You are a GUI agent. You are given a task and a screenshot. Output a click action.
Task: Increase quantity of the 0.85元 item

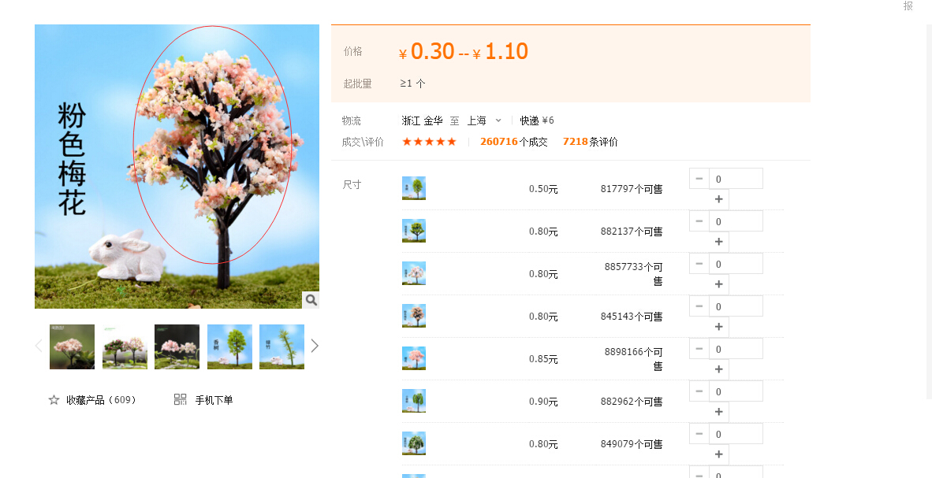coord(718,369)
